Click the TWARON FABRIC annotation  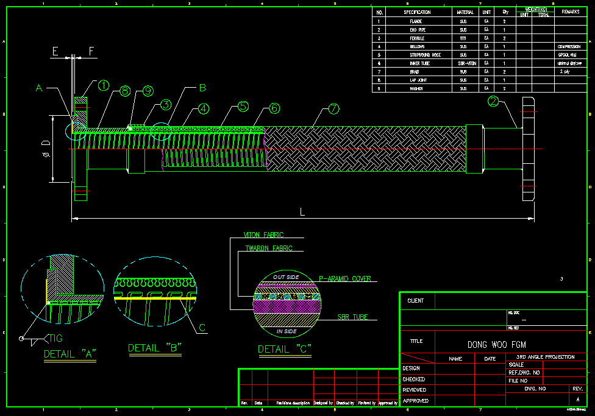coord(269,249)
